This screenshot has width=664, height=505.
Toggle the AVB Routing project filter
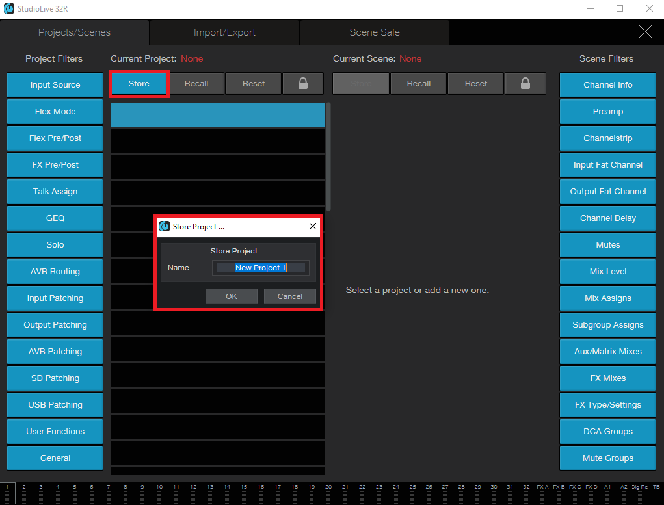click(x=55, y=272)
